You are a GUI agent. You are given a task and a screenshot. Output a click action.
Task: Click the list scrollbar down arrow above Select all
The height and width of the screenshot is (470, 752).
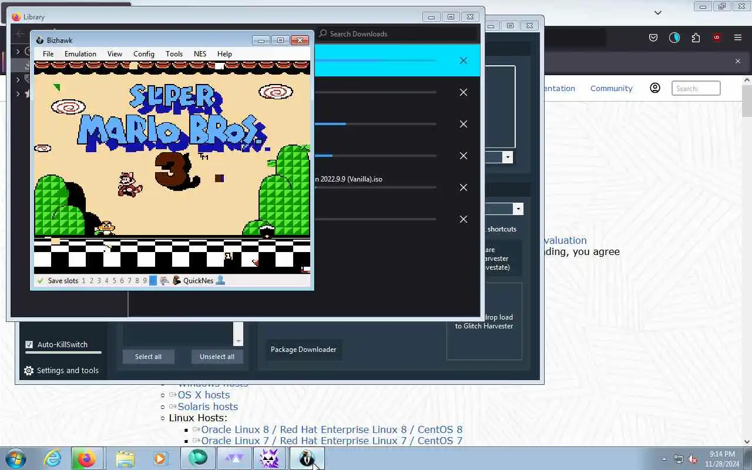click(x=238, y=341)
